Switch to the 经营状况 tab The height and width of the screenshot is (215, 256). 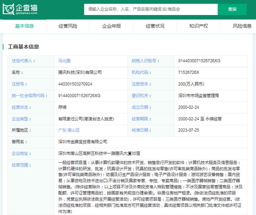click(155, 26)
